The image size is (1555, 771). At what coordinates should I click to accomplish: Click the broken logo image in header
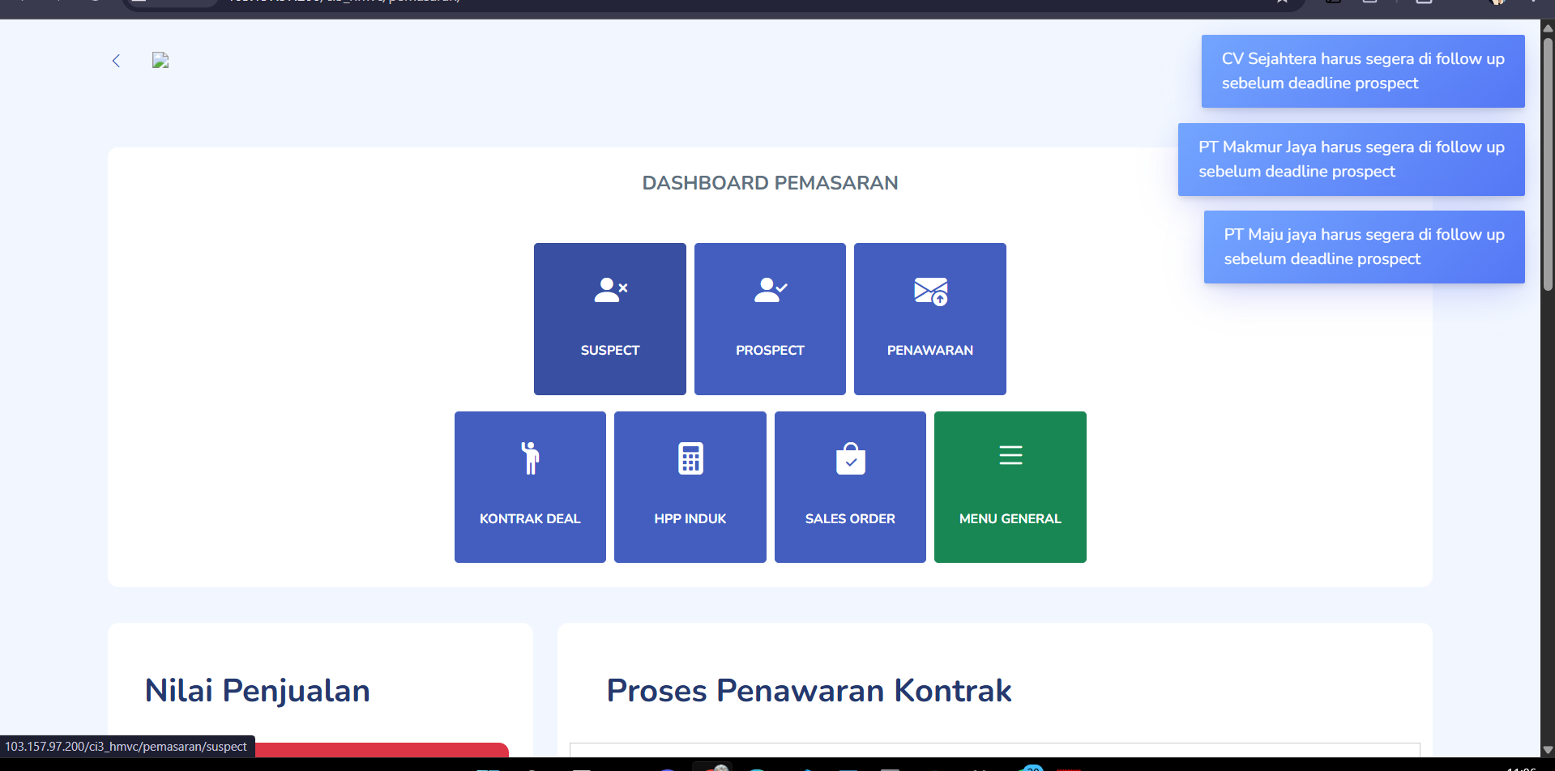point(160,61)
